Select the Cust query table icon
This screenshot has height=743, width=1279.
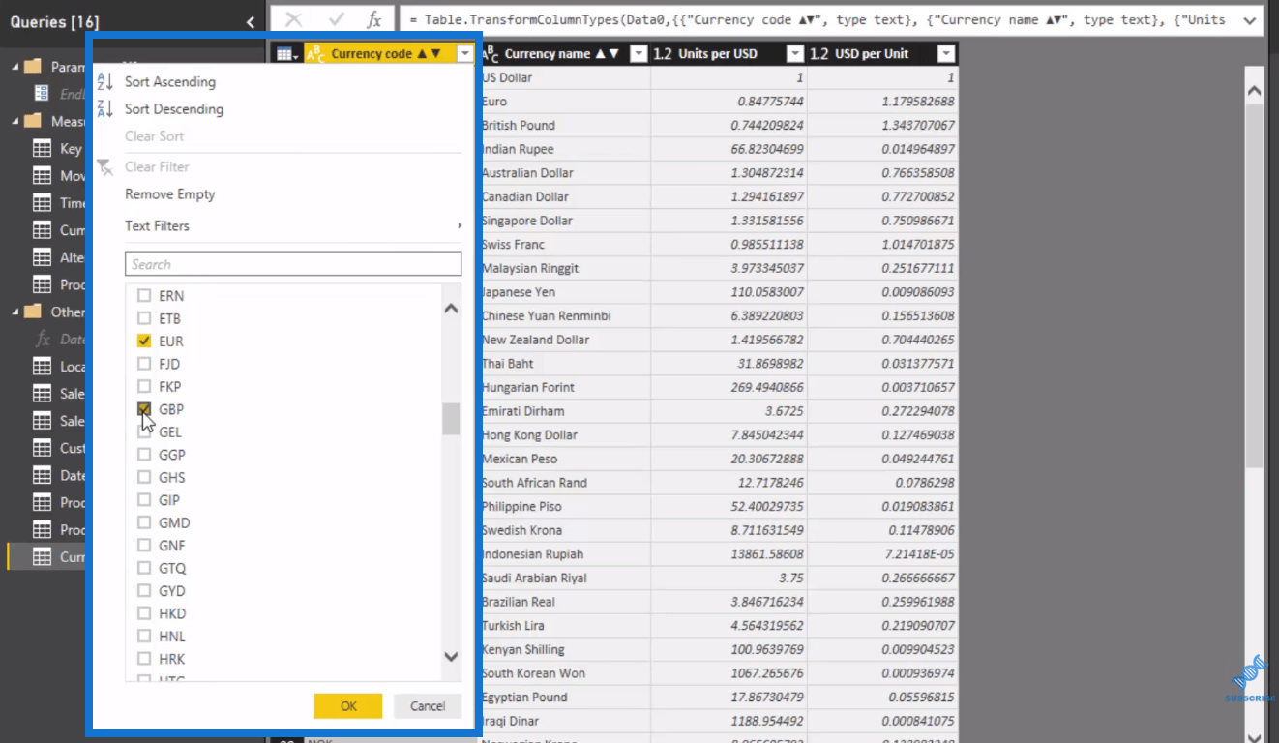click(x=42, y=448)
